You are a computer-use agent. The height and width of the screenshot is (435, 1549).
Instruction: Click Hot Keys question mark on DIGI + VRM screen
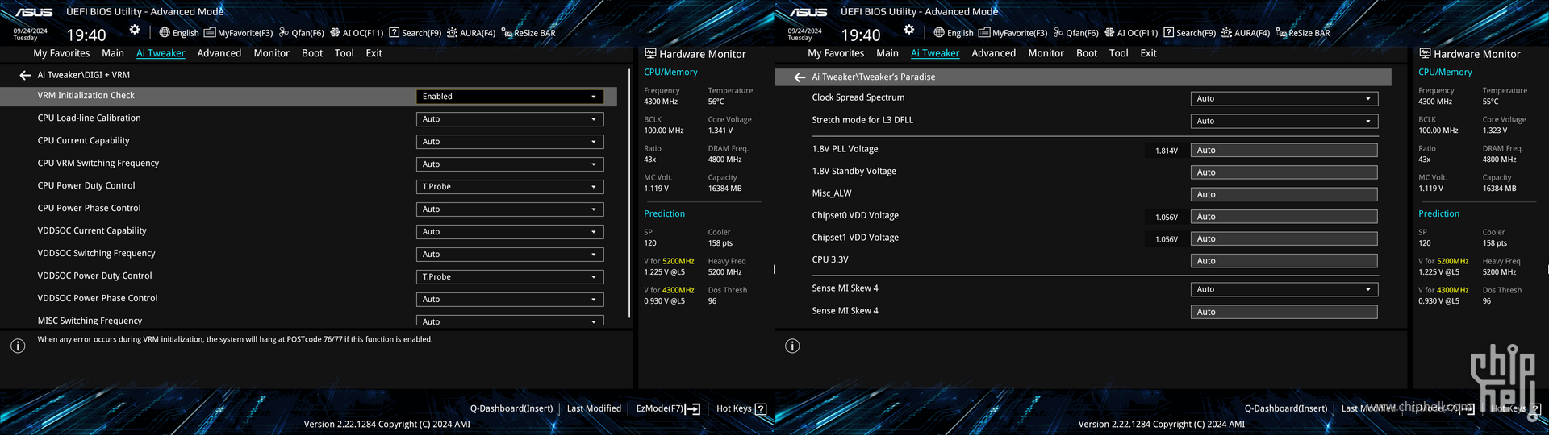coord(760,409)
